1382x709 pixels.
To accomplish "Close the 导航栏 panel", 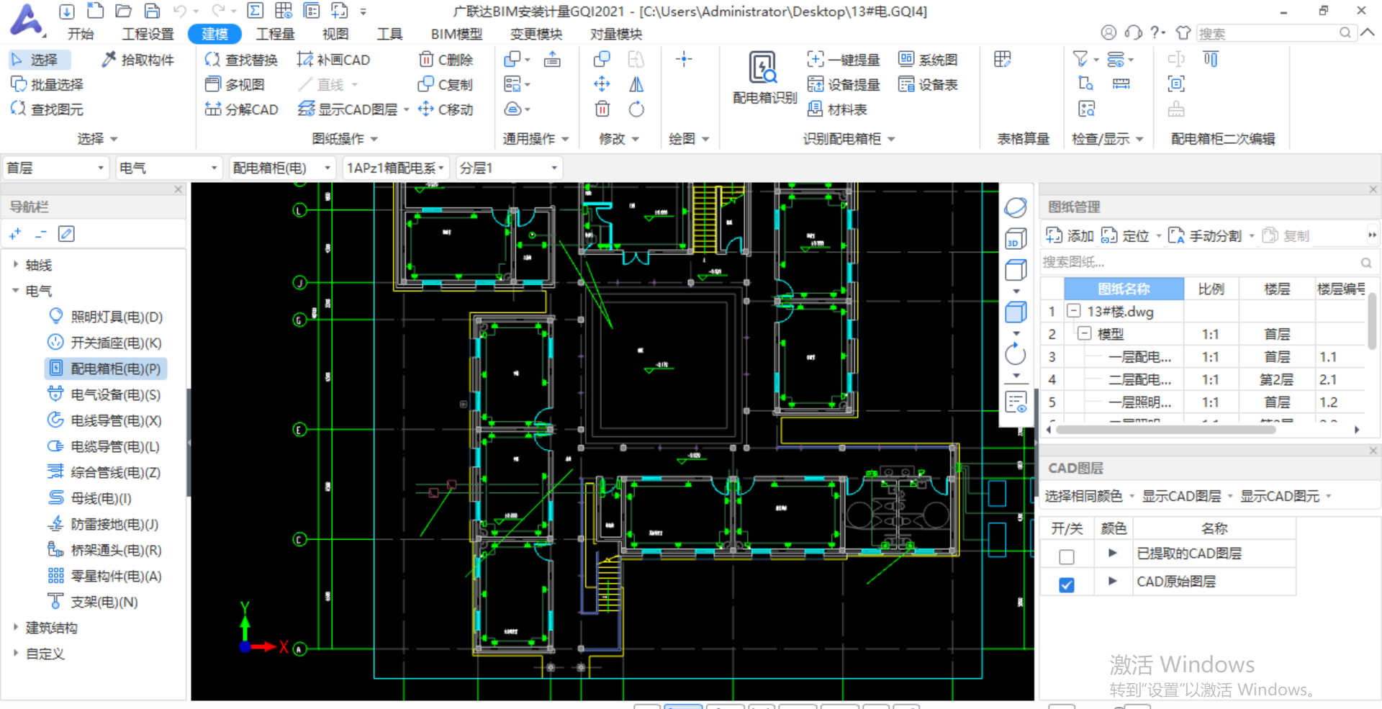I will coord(178,189).
